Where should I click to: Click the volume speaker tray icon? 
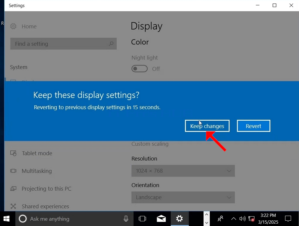pos(242,219)
